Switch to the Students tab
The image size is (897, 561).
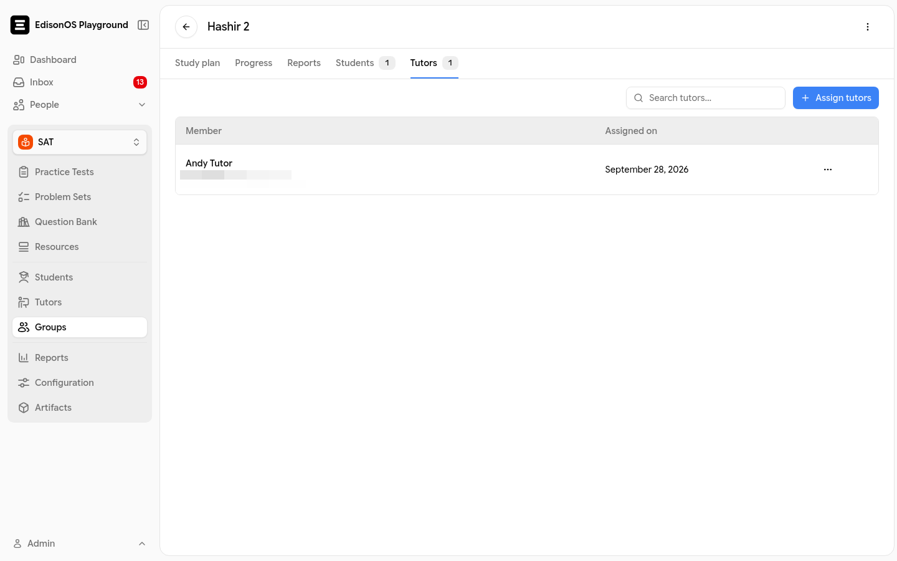(365, 63)
